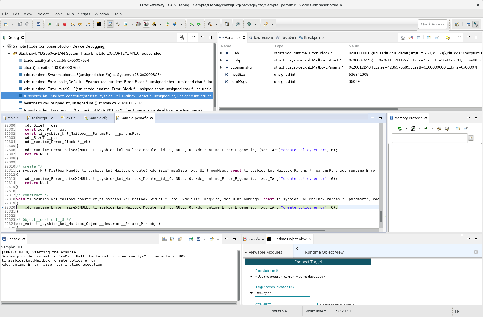483x317 pixels.
Task: Click the Resume (green play) debug button
Action: [50, 24]
